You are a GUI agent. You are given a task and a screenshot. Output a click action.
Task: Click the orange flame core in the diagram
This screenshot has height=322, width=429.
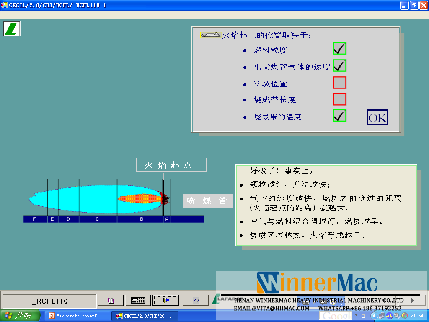(140, 198)
